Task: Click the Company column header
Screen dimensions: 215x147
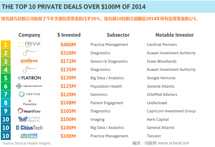Action: tap(29, 35)
